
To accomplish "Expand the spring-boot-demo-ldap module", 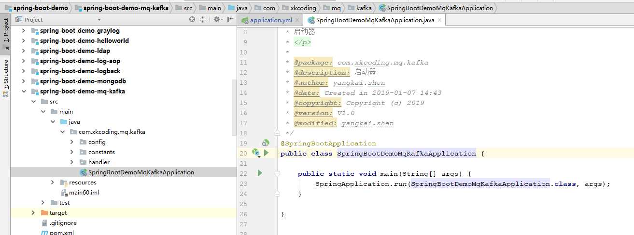I will click(x=23, y=51).
